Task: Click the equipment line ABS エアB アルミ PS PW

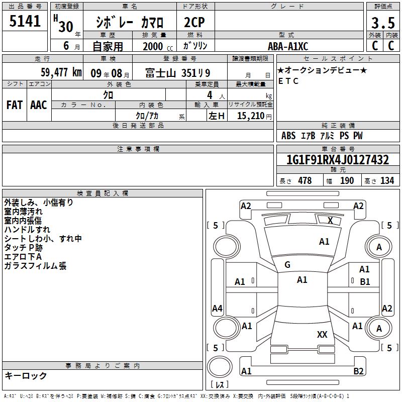Action: point(322,135)
